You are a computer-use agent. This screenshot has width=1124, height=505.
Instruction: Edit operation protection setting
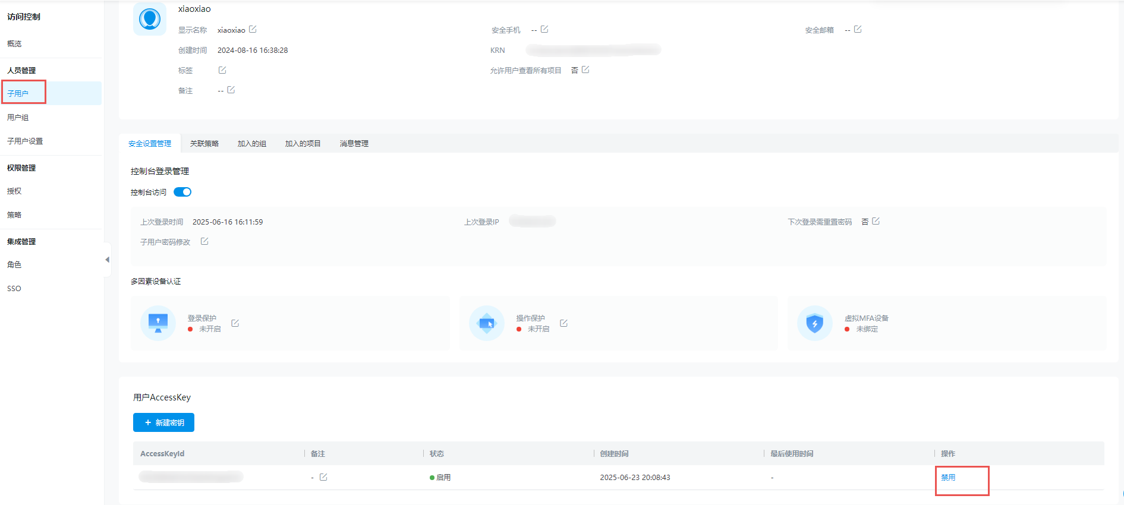(564, 323)
